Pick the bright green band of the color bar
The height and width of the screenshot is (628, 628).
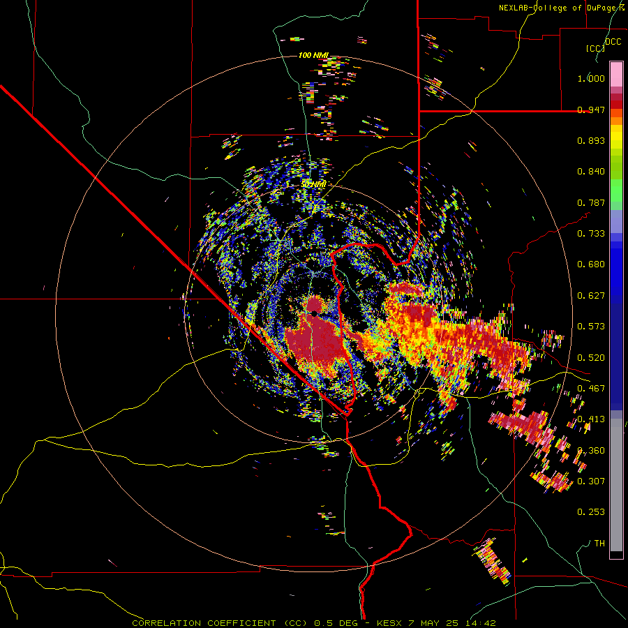[x=616, y=190]
